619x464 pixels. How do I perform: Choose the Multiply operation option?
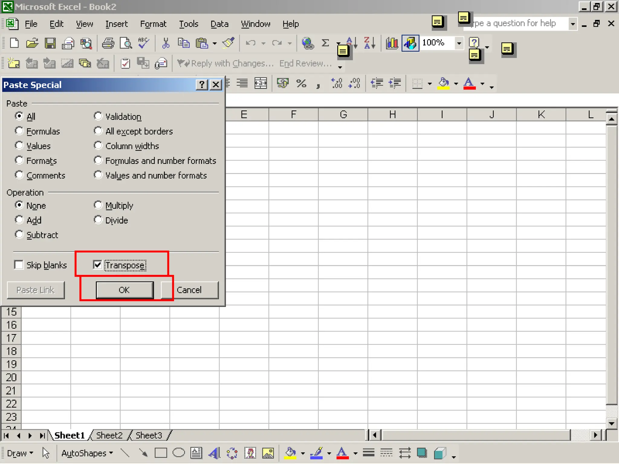(x=98, y=205)
